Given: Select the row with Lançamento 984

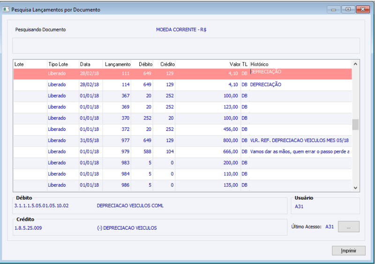Looking at the screenshot, I should tap(182, 174).
